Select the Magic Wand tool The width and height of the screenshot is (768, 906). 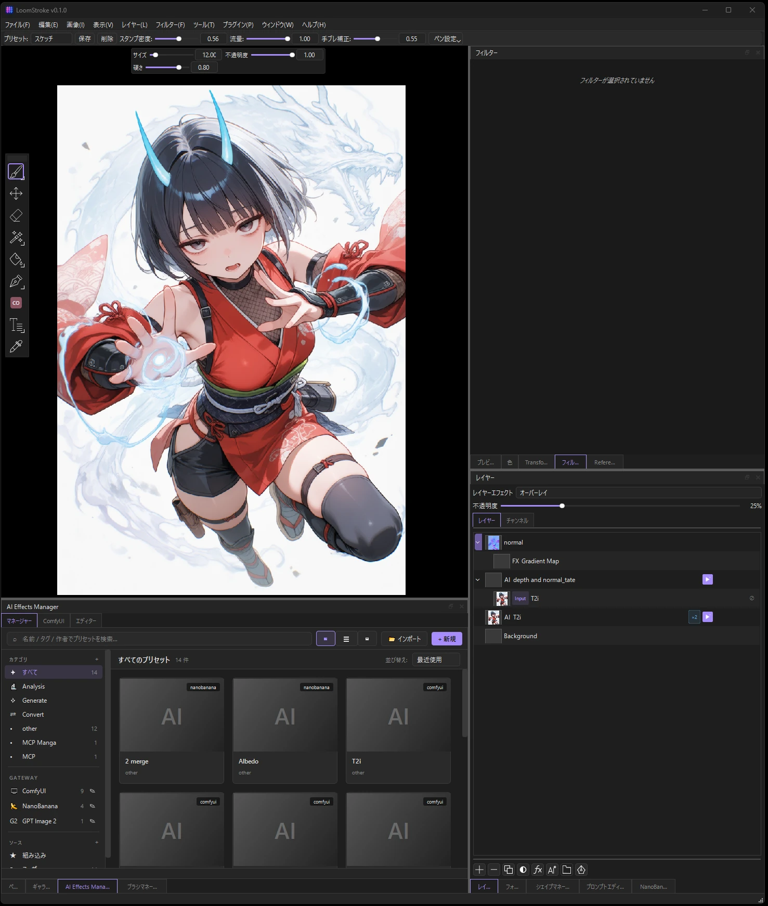[x=16, y=238]
